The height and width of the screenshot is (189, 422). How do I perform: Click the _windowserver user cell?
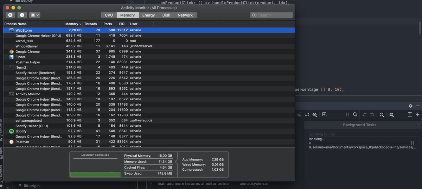coord(141,46)
